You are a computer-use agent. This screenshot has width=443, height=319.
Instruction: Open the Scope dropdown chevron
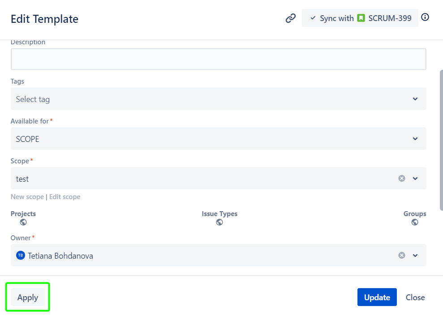click(x=415, y=179)
